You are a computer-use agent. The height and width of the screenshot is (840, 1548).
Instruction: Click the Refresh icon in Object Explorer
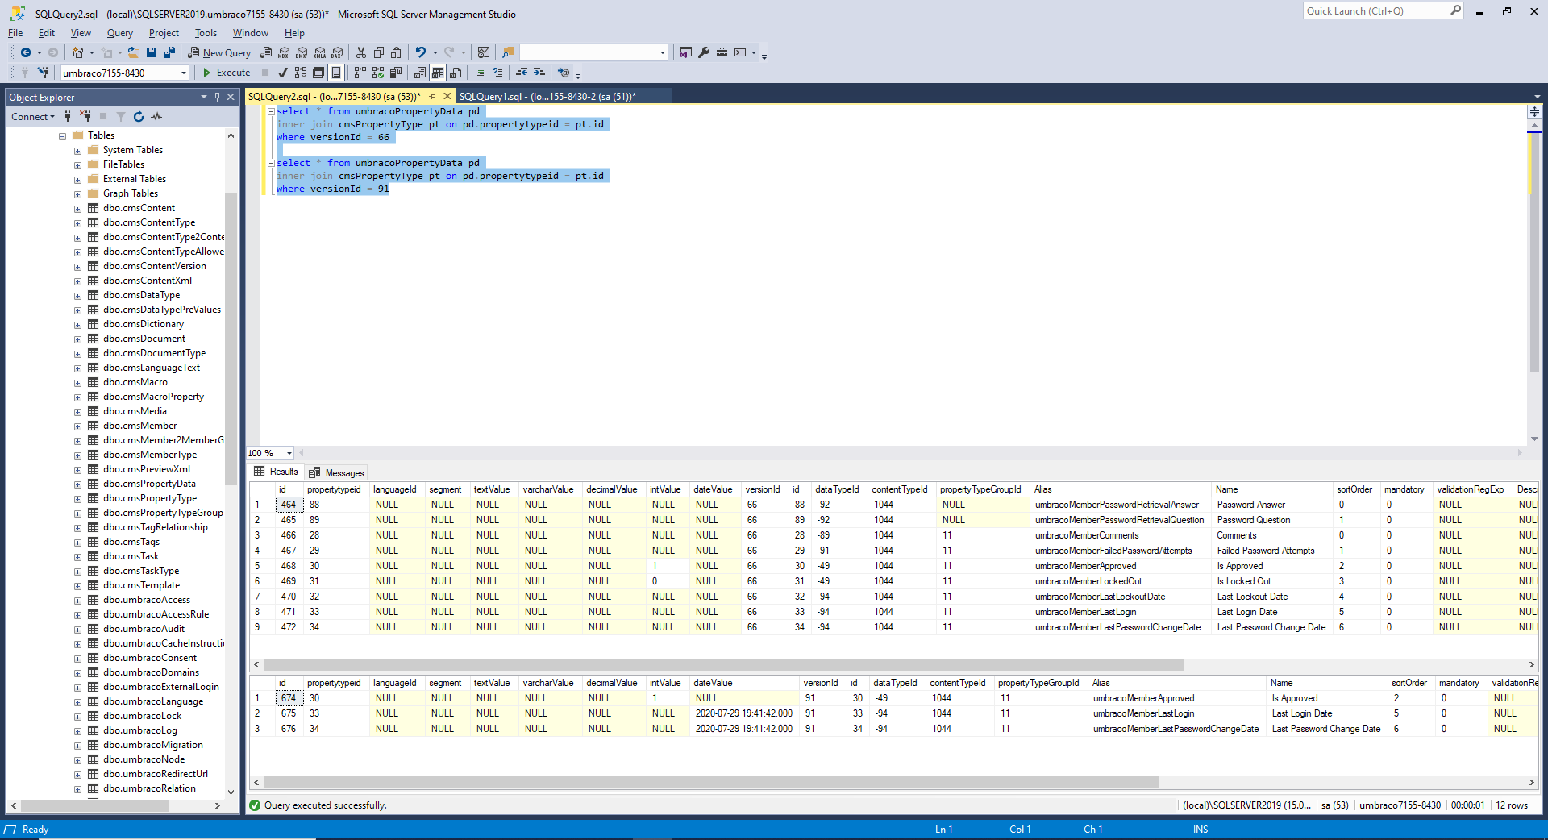point(139,116)
